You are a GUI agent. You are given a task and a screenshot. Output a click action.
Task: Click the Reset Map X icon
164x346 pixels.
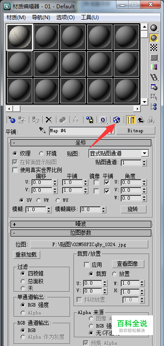[49, 120]
